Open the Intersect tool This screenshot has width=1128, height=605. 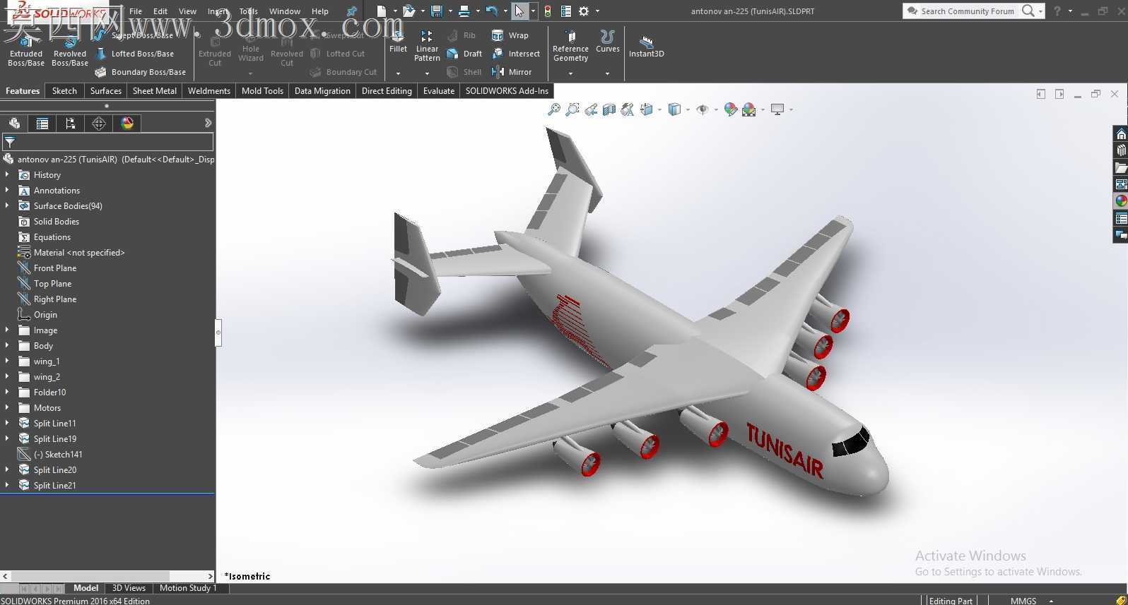pyautogui.click(x=516, y=54)
